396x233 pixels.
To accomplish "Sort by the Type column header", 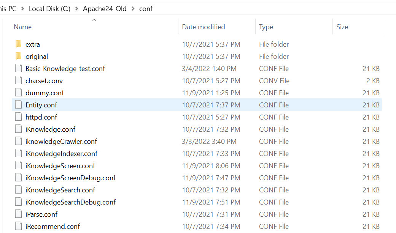I will [x=266, y=27].
